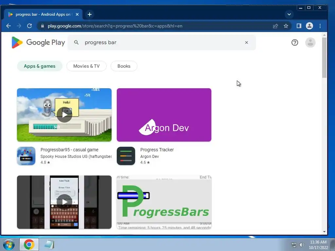The image size is (335, 251).
Task: Clear the search field with the X
Action: click(247, 42)
